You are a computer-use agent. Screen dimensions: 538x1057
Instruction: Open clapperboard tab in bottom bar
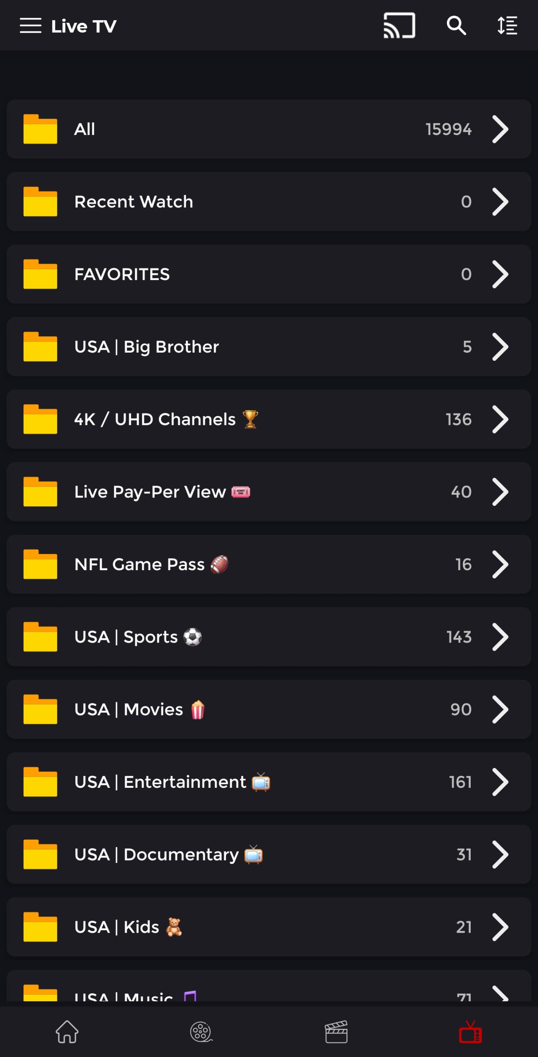pyautogui.click(x=336, y=1031)
